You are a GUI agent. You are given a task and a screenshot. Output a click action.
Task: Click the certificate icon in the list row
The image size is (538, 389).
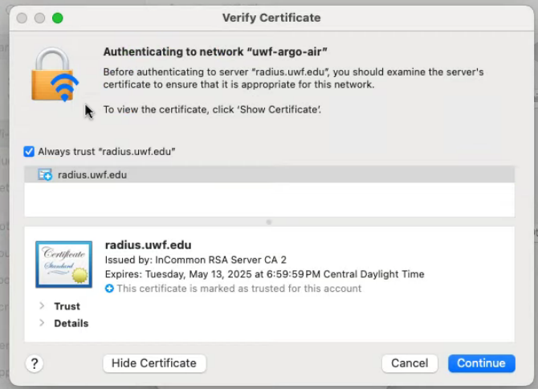[x=45, y=174]
